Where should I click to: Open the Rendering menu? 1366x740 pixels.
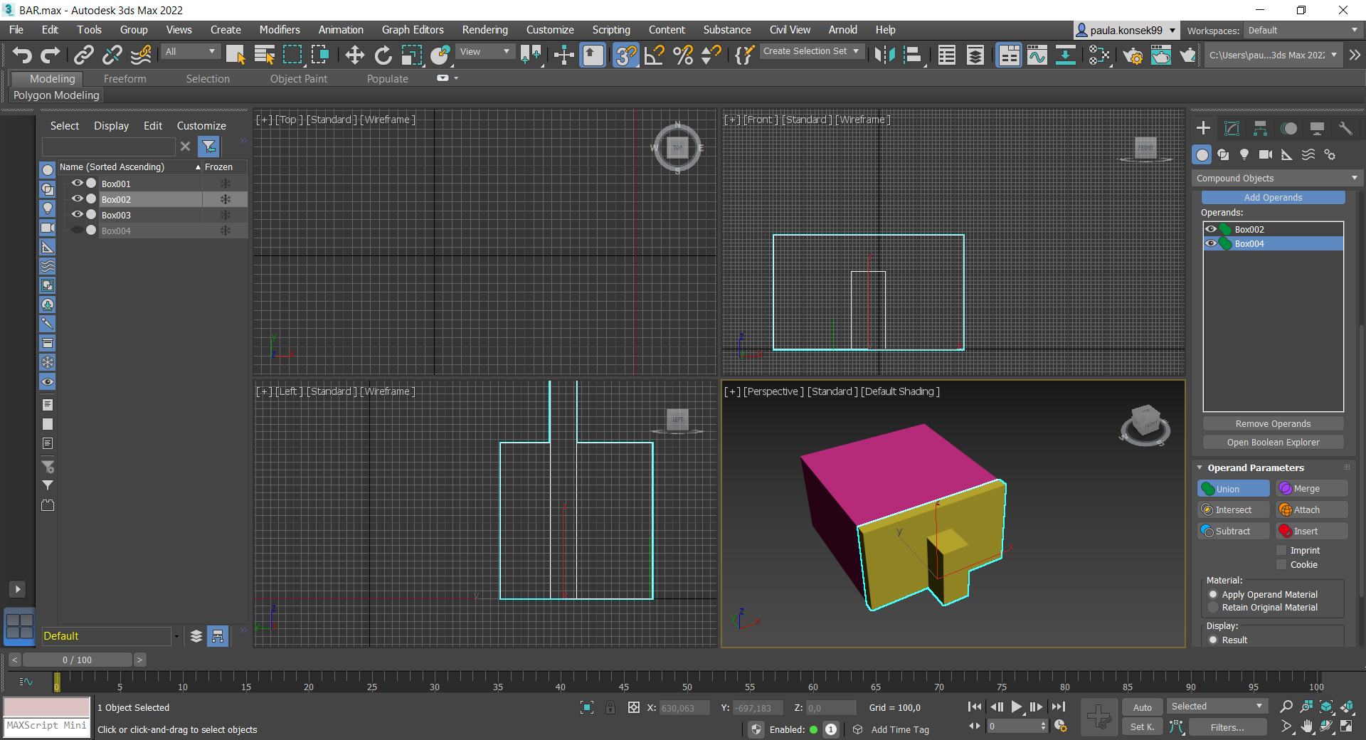485,30
